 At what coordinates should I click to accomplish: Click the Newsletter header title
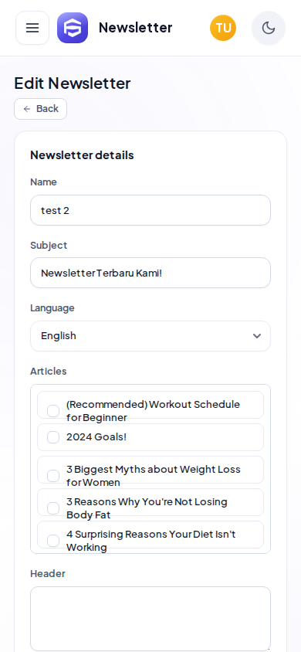[135, 28]
